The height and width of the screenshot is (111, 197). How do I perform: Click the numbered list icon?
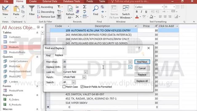[x=183, y=7]
